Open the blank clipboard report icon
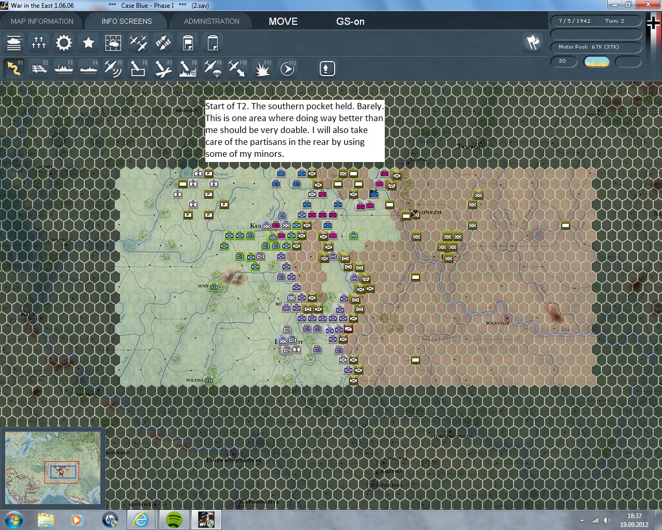Screen dimensions: 662x530 [213, 42]
